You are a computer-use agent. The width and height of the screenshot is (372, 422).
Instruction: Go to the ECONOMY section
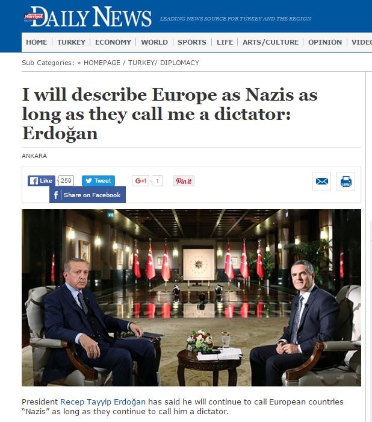(113, 42)
